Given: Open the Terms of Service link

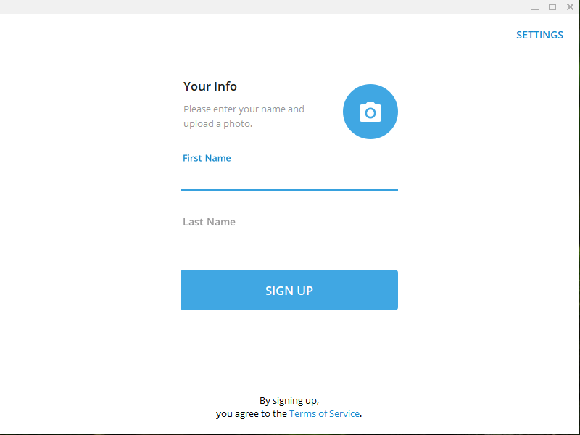Looking at the screenshot, I should coord(324,413).
